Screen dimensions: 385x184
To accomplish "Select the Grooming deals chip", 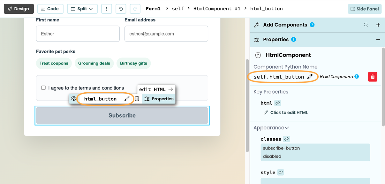I will click(x=94, y=63).
